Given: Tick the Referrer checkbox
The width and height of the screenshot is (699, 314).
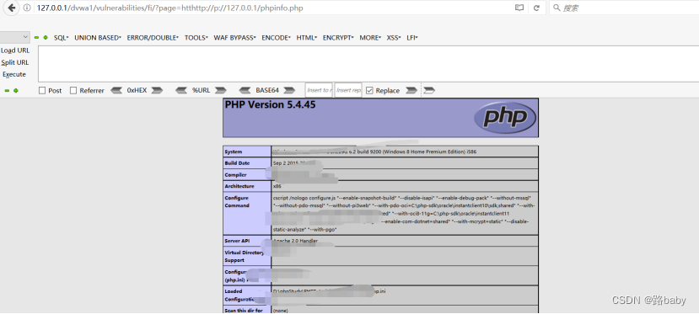Looking at the screenshot, I should (x=73, y=90).
